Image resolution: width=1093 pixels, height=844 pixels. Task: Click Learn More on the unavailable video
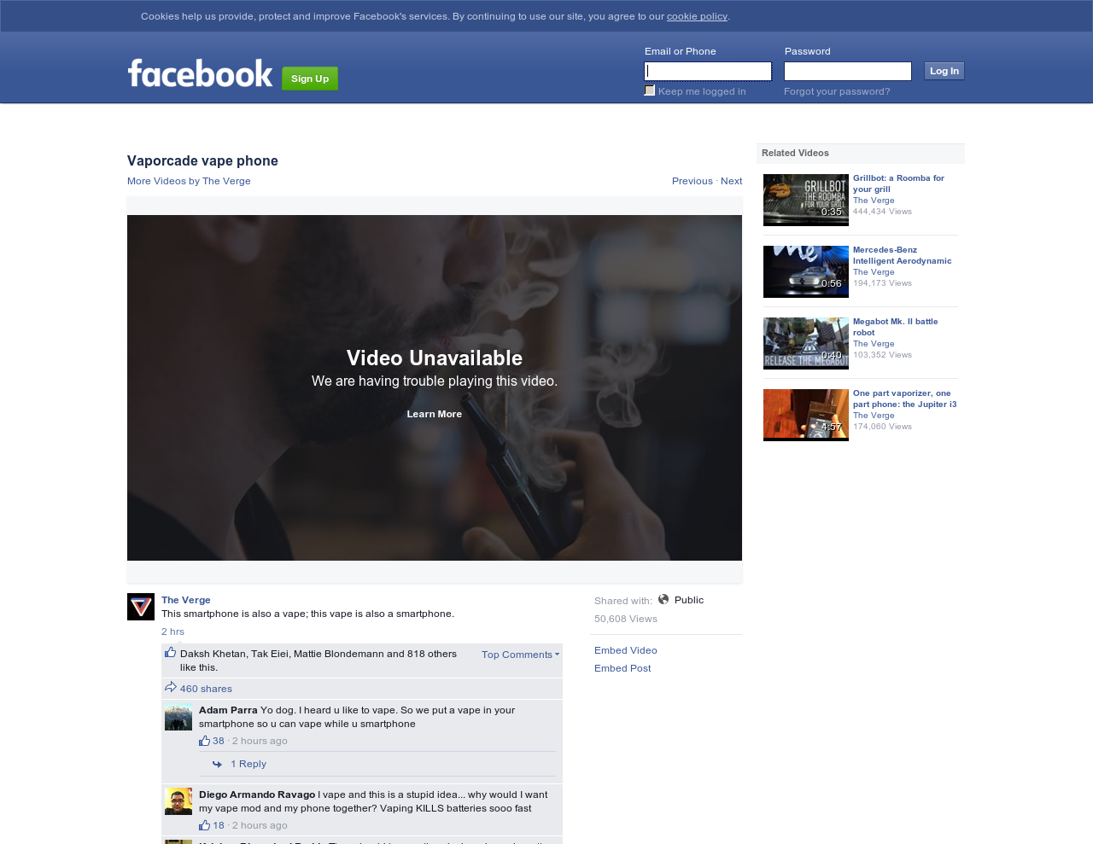point(435,414)
